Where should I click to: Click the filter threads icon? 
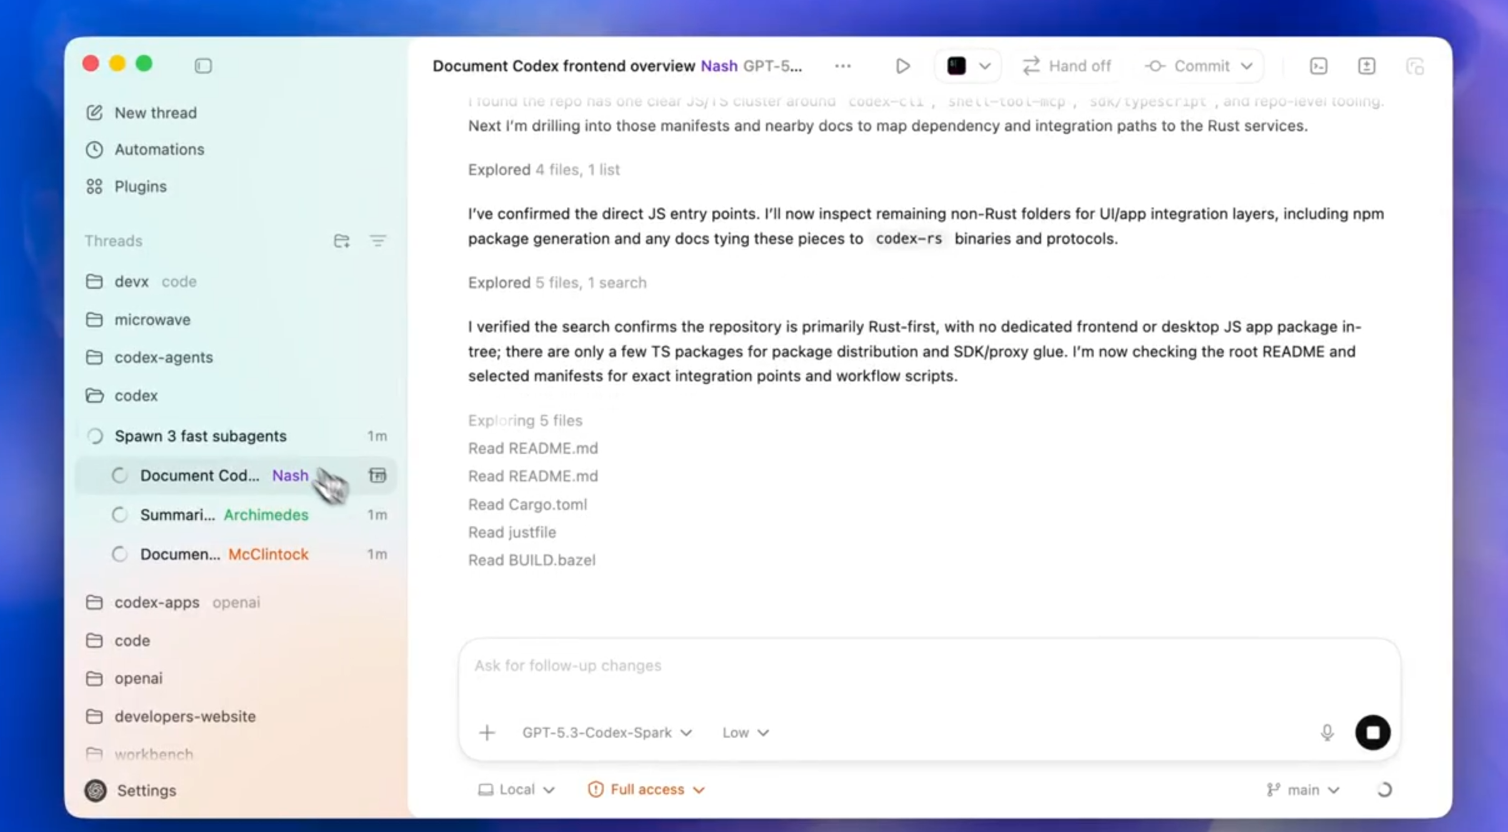[x=377, y=241]
